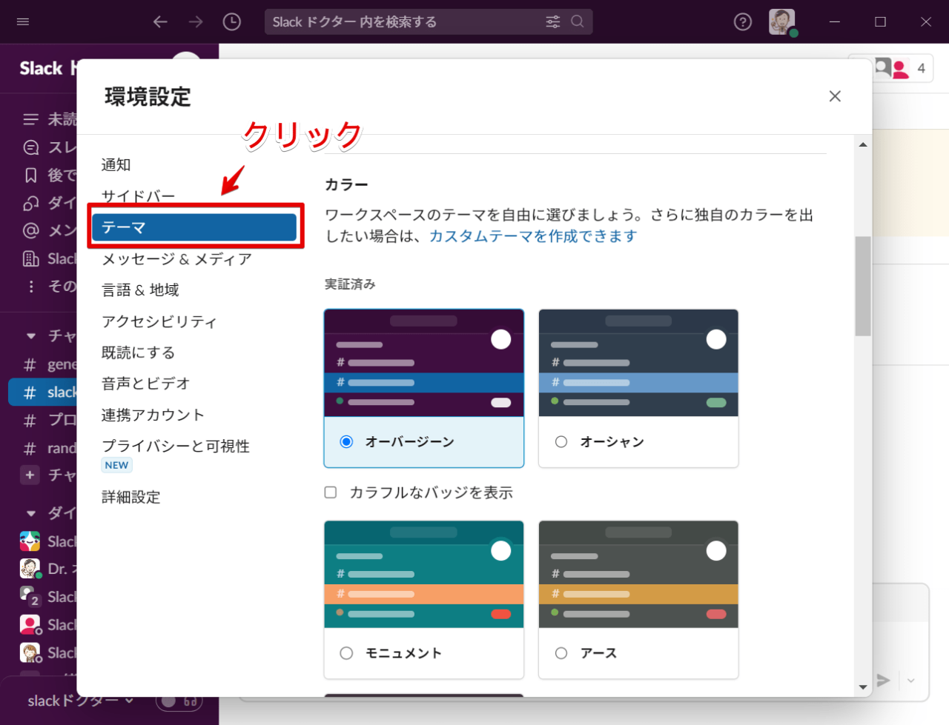Open the 詳細設定 section
Image resolution: width=949 pixels, height=725 pixels.
130,497
